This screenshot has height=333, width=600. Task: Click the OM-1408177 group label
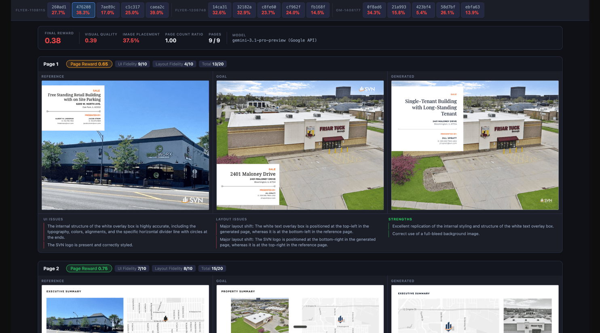tap(348, 10)
